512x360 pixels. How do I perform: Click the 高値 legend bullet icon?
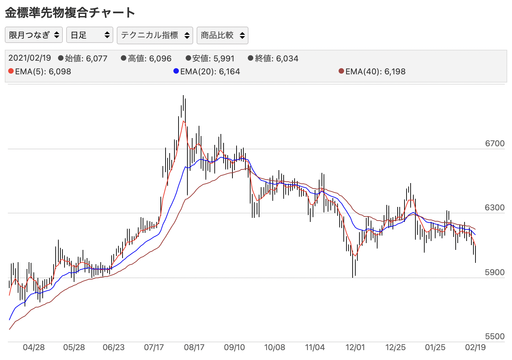click(124, 58)
